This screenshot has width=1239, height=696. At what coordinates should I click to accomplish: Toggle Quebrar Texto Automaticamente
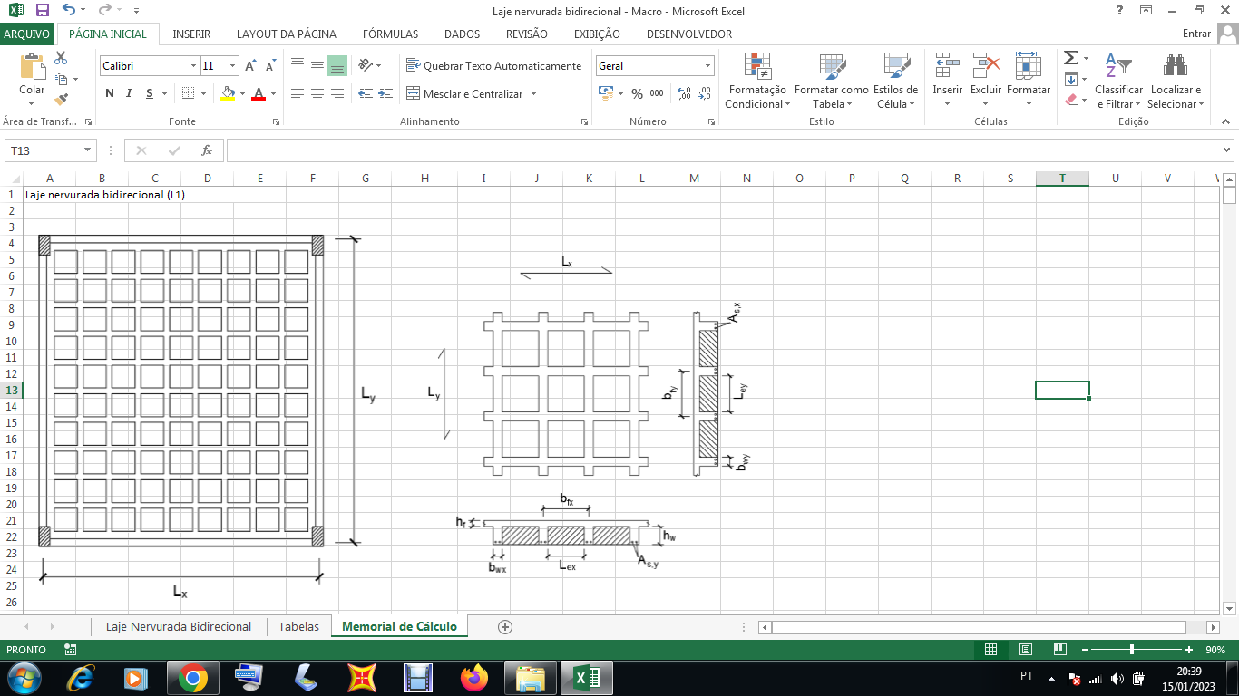point(494,66)
